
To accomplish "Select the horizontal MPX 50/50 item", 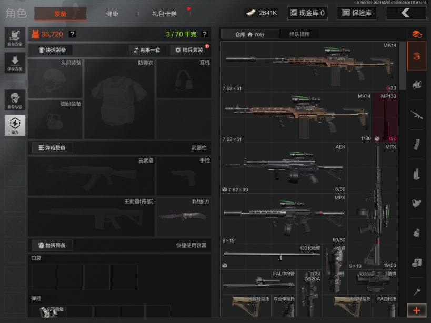I will tap(284, 219).
